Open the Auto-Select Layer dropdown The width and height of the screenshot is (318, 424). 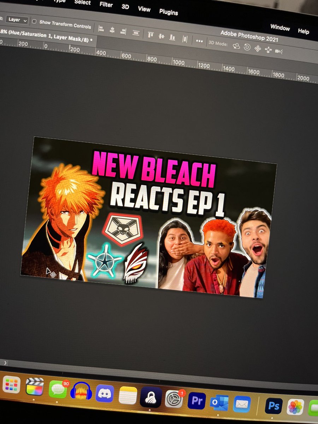pos(17,20)
